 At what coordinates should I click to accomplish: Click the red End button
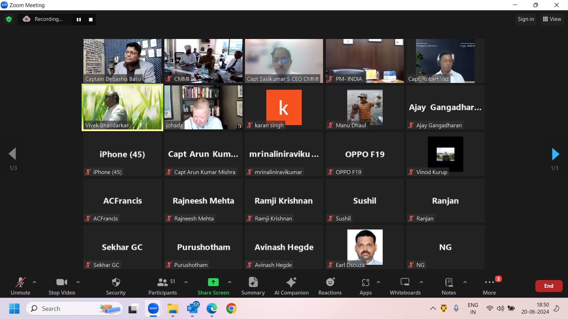coord(548,286)
